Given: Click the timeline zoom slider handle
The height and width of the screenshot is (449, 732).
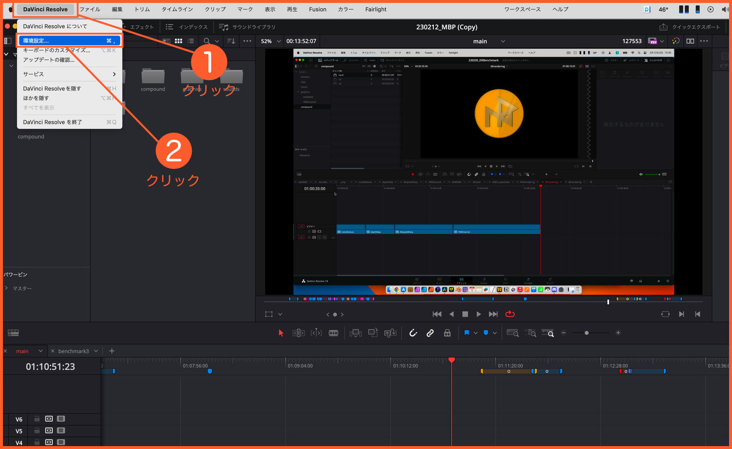Looking at the screenshot, I should [587, 333].
